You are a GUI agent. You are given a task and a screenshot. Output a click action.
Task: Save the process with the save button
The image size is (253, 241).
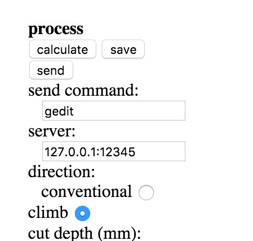point(123,49)
